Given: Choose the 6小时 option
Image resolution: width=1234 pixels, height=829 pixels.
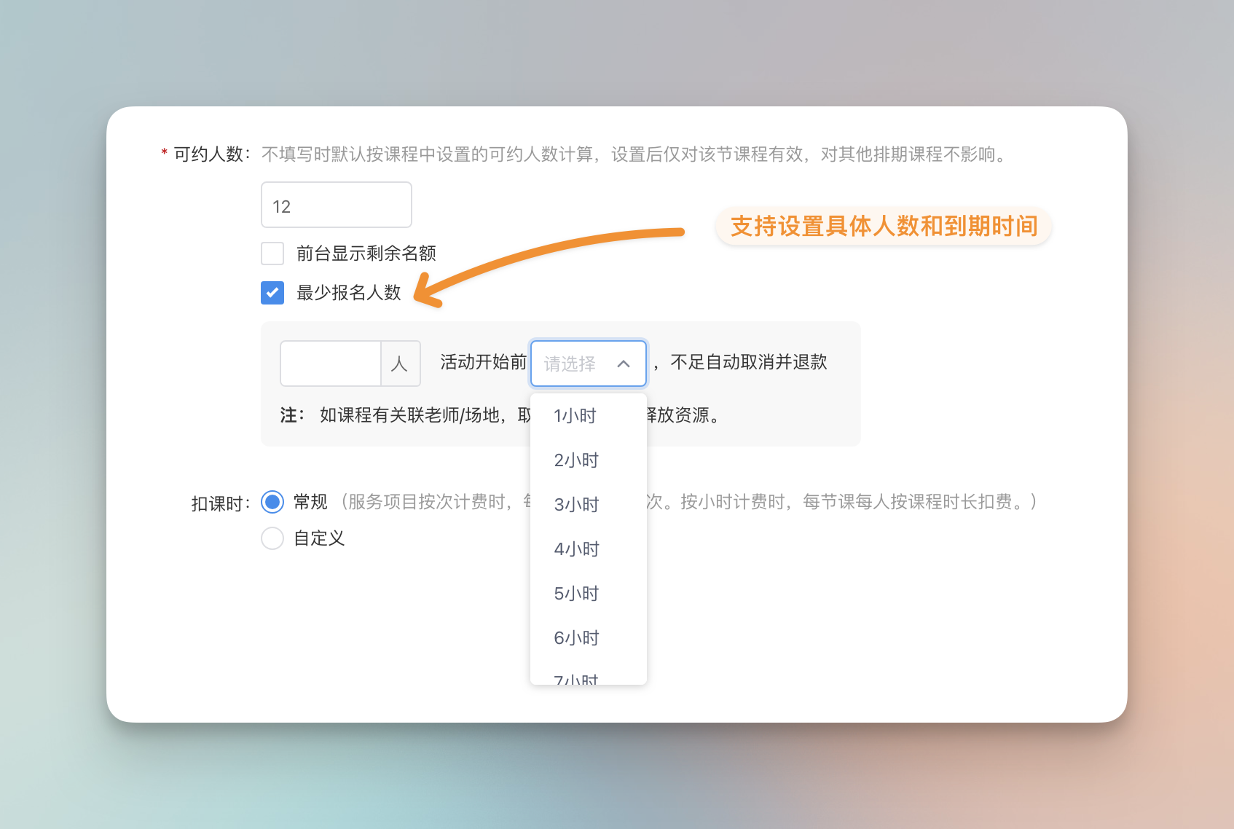Looking at the screenshot, I should tap(576, 638).
